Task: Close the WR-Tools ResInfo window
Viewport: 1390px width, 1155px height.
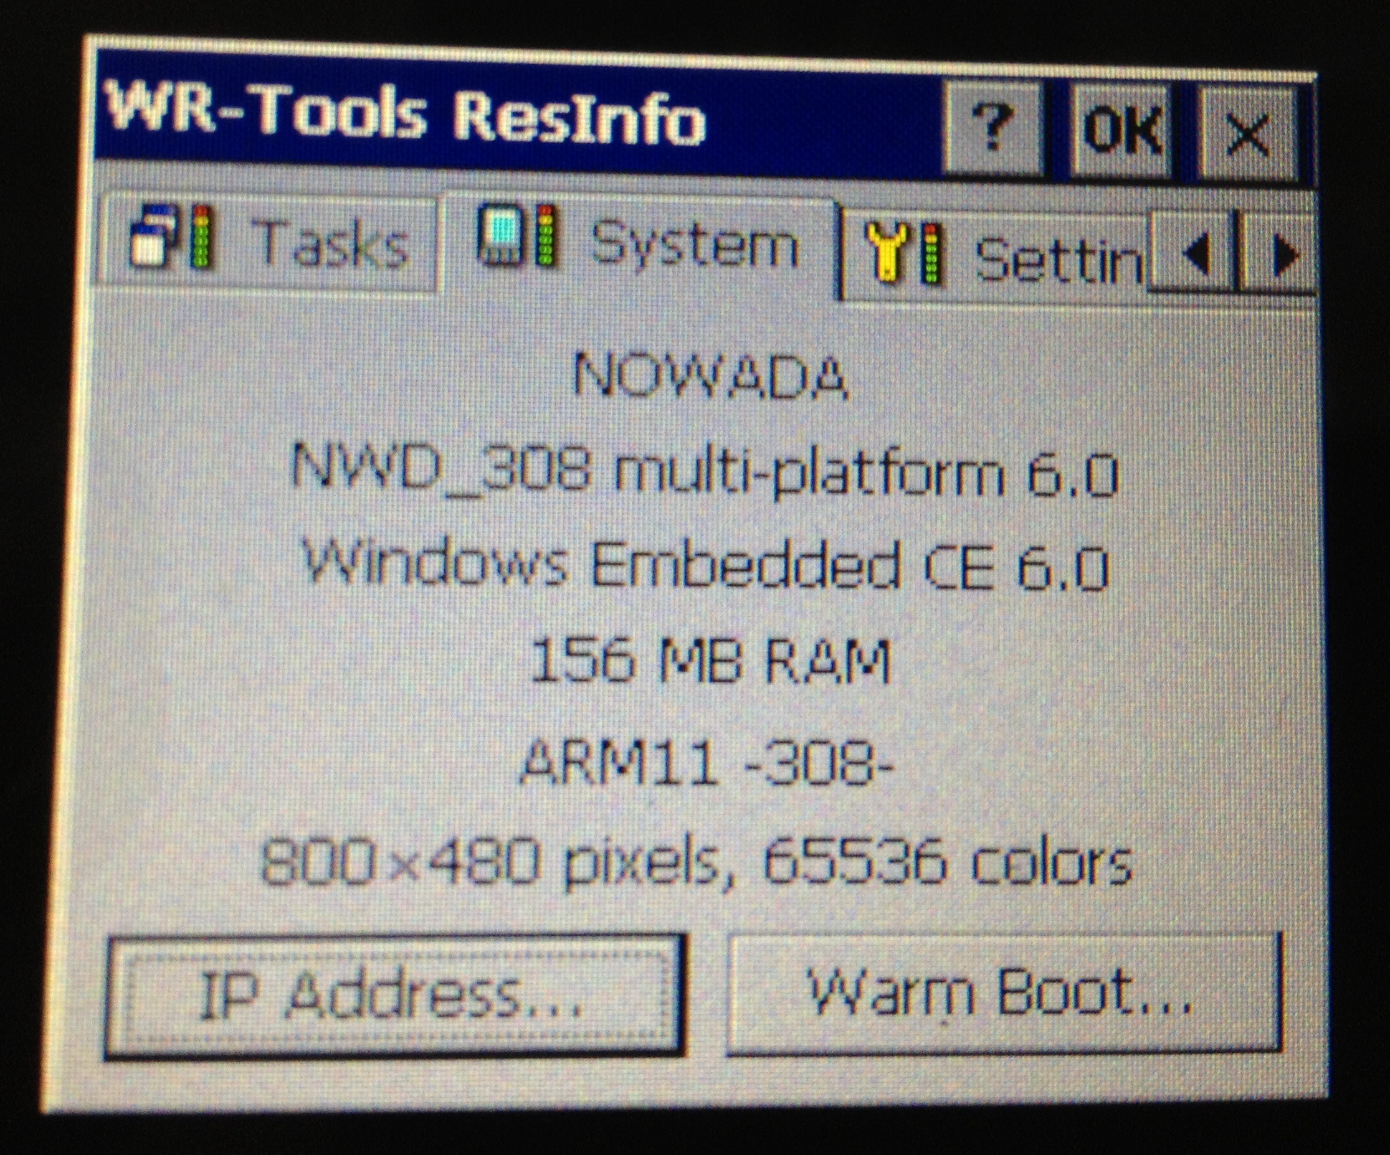Action: (x=1249, y=135)
